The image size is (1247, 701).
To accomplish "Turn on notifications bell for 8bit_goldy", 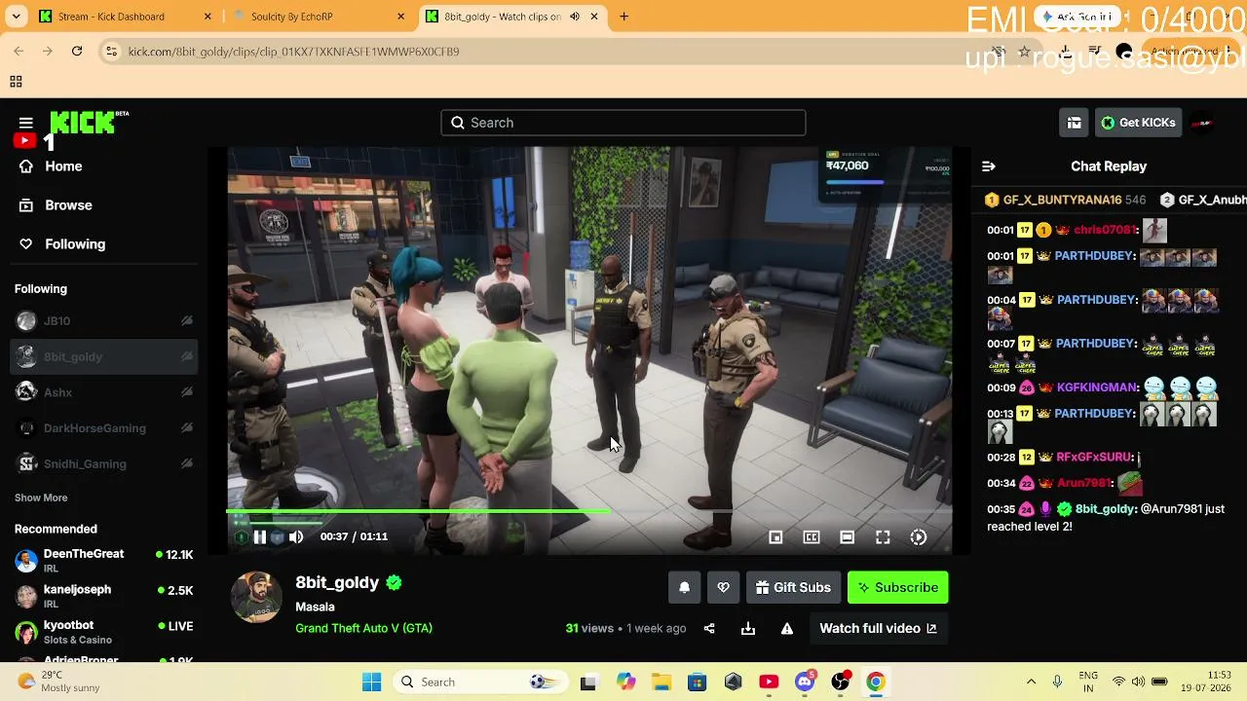I will pos(684,587).
